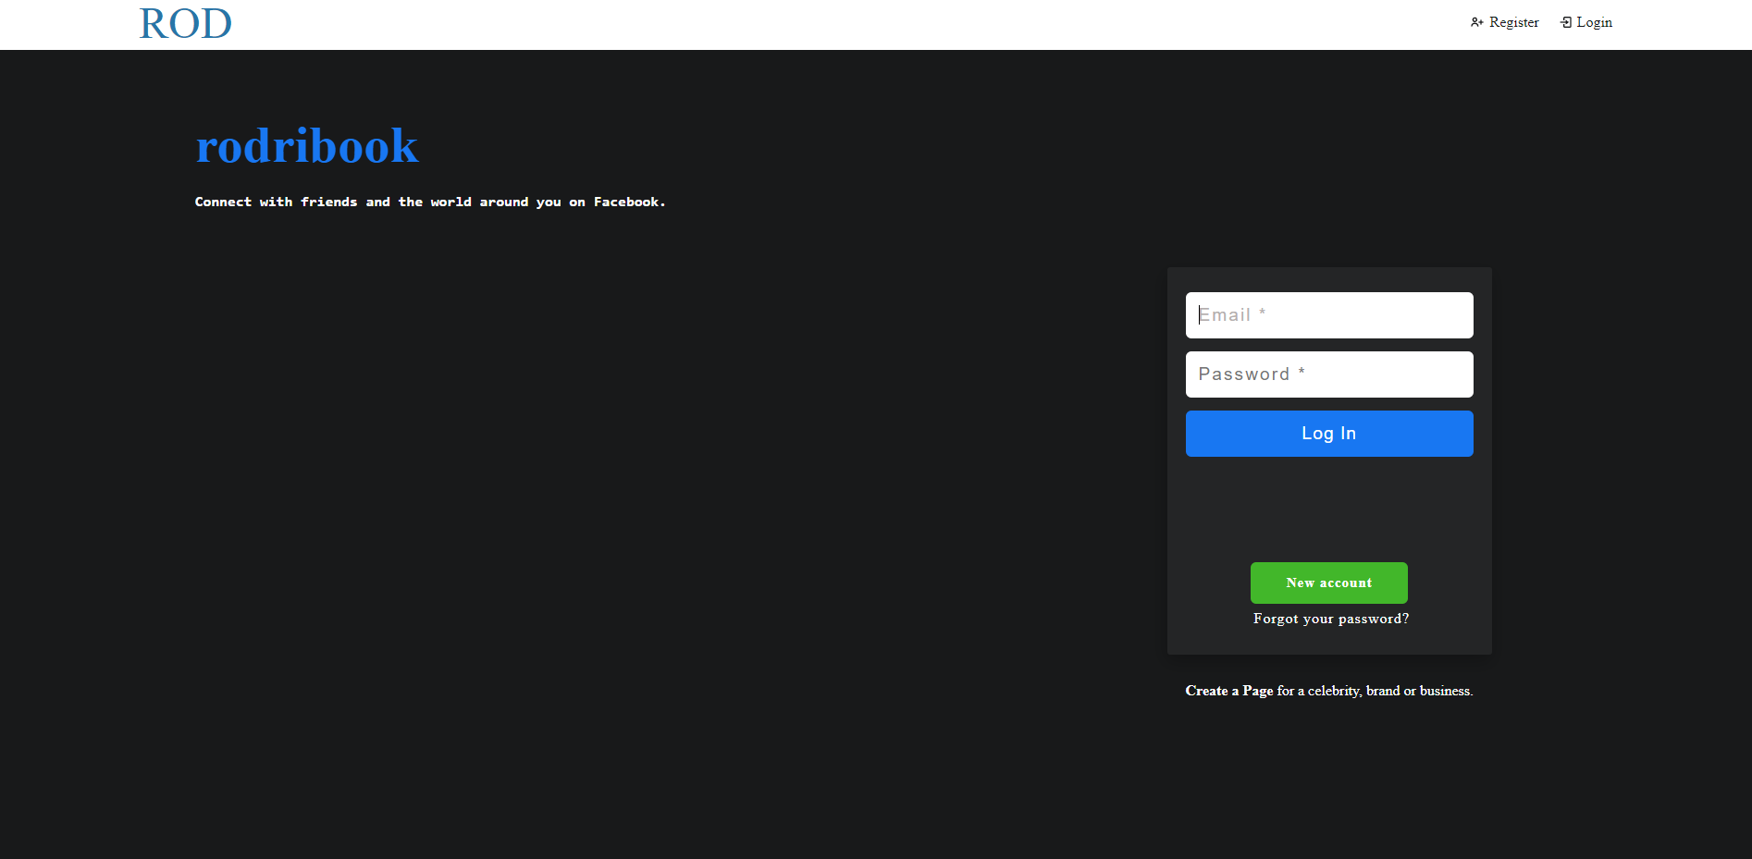
Task: Click the green New account button
Action: coord(1328,583)
